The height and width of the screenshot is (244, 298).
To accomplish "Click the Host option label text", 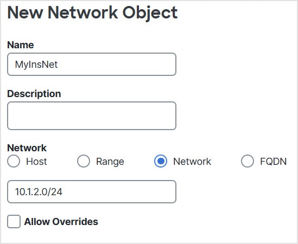I will 36,162.
